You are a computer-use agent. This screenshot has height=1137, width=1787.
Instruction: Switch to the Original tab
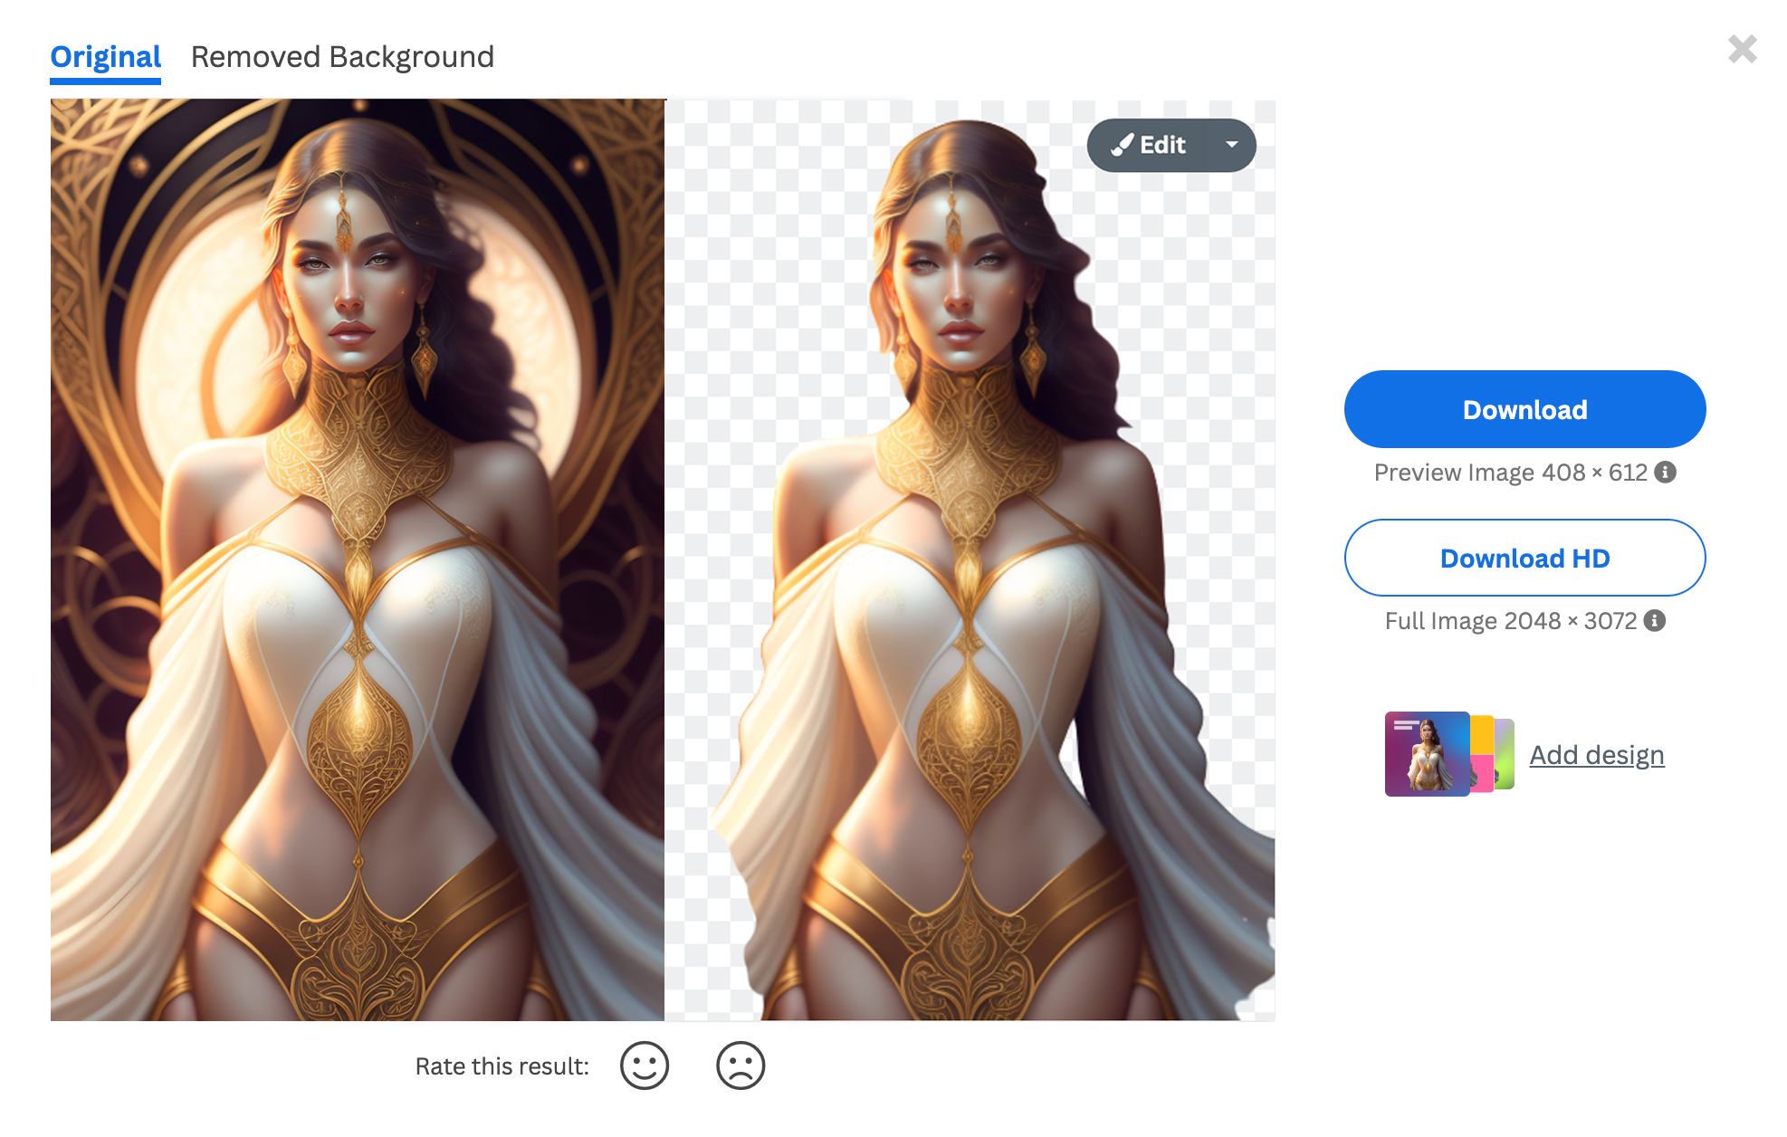(106, 58)
